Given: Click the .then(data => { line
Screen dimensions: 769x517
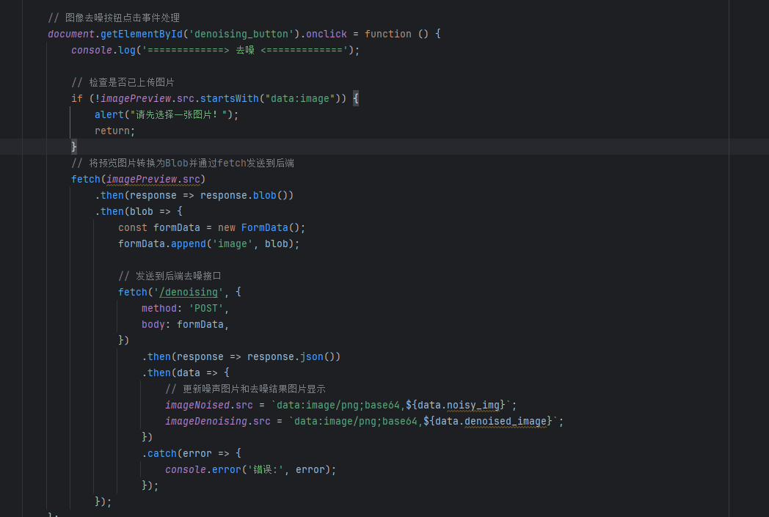Looking at the screenshot, I should tap(186, 373).
